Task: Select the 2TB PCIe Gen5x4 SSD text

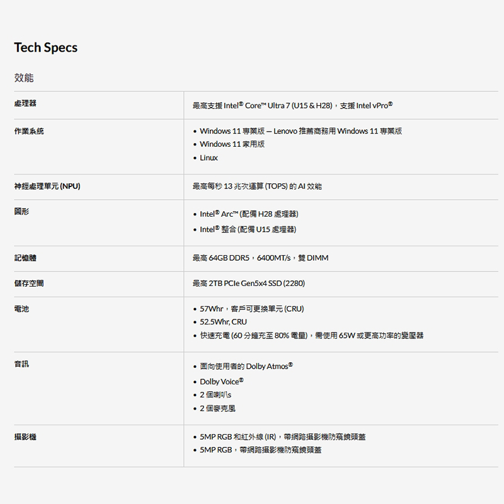Action: click(249, 283)
